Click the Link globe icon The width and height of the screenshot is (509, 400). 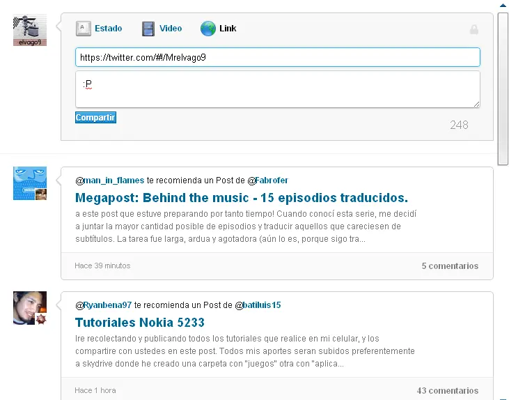pyautogui.click(x=208, y=29)
